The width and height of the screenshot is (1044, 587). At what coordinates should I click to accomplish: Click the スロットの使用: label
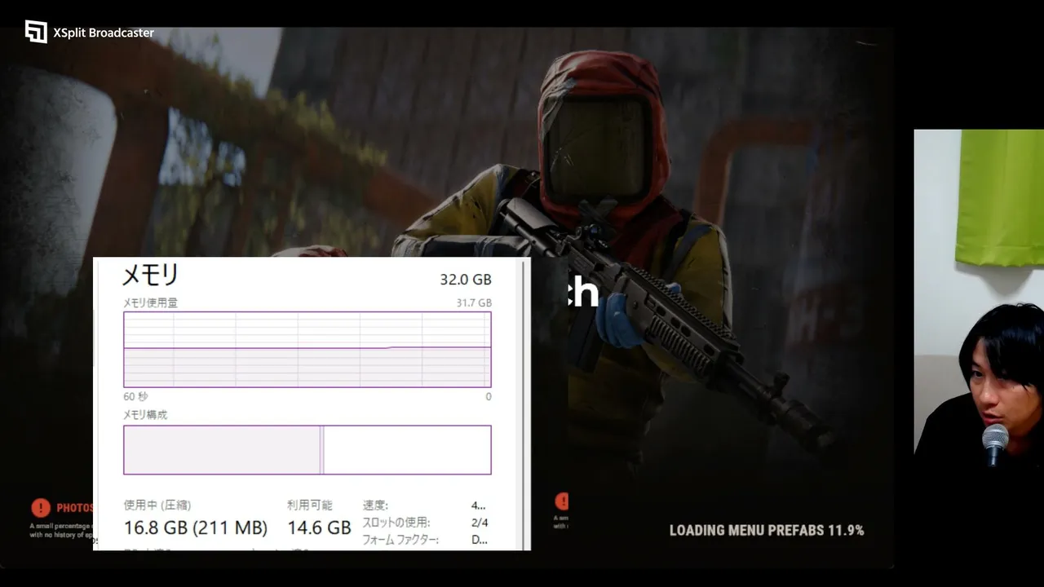pos(396,523)
